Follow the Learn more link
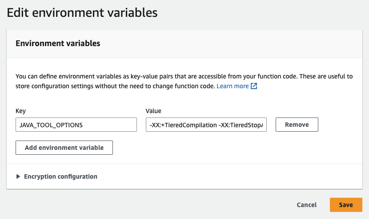Screen dimensions: 369x219 click(x=233, y=86)
